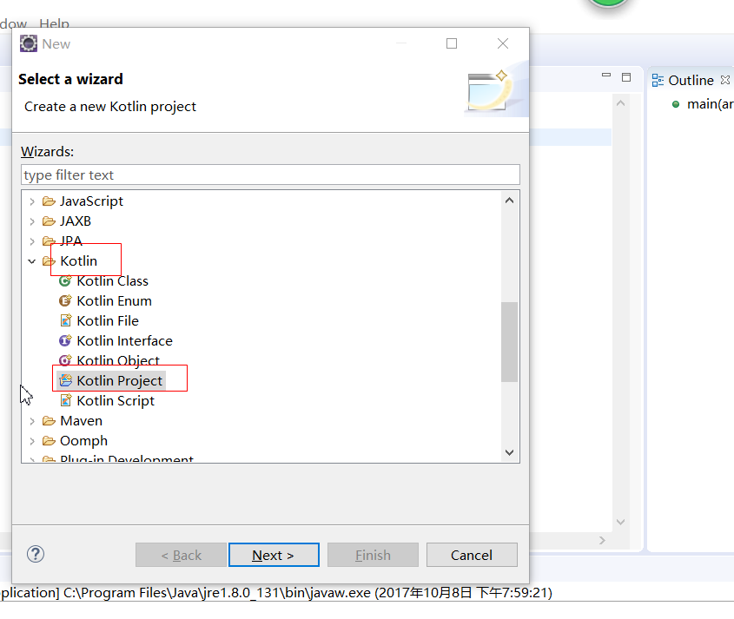Click the JavaScript folder icon

point(49,201)
